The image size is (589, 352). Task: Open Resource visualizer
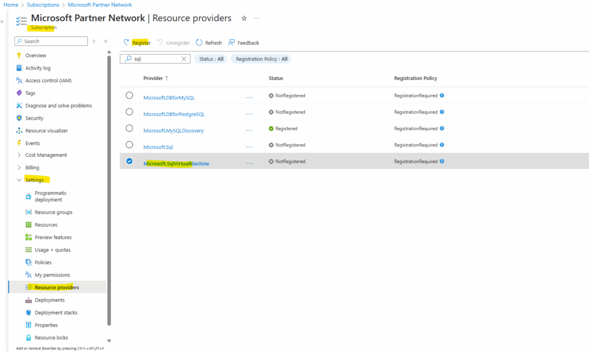(47, 131)
